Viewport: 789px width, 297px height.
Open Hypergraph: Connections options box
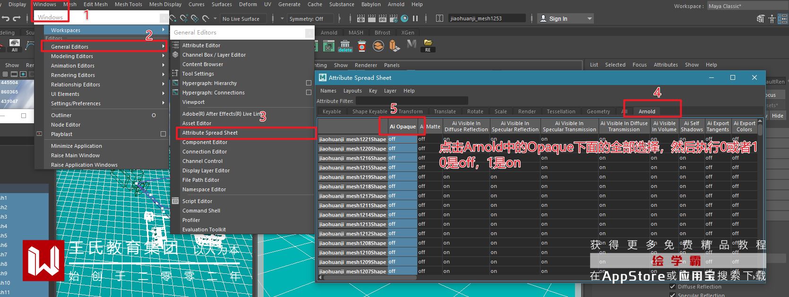click(309, 93)
